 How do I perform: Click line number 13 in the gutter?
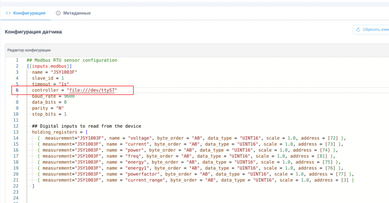[x=16, y=132]
